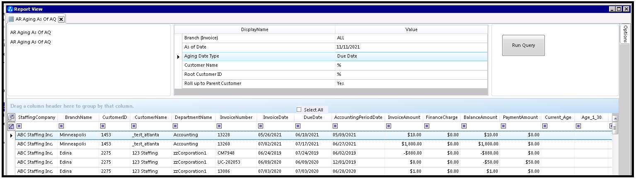Select invoice number 13086 cell
The width and height of the screenshot is (636, 179).
click(x=236, y=172)
